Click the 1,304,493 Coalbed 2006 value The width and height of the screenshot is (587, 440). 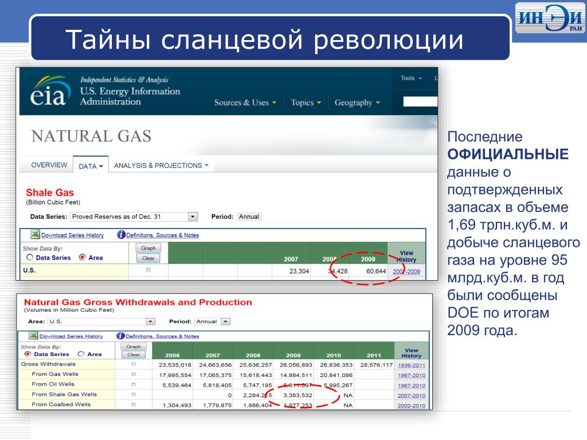click(177, 405)
